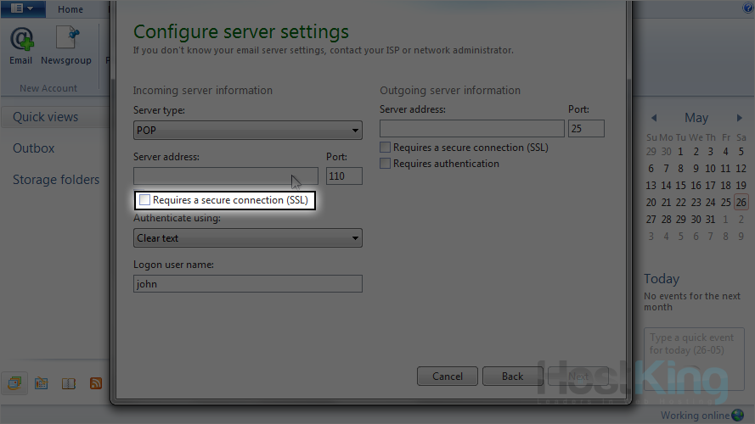Expand the Authenticate using Clear text dropdown
755x424 pixels.
pyautogui.click(x=247, y=238)
